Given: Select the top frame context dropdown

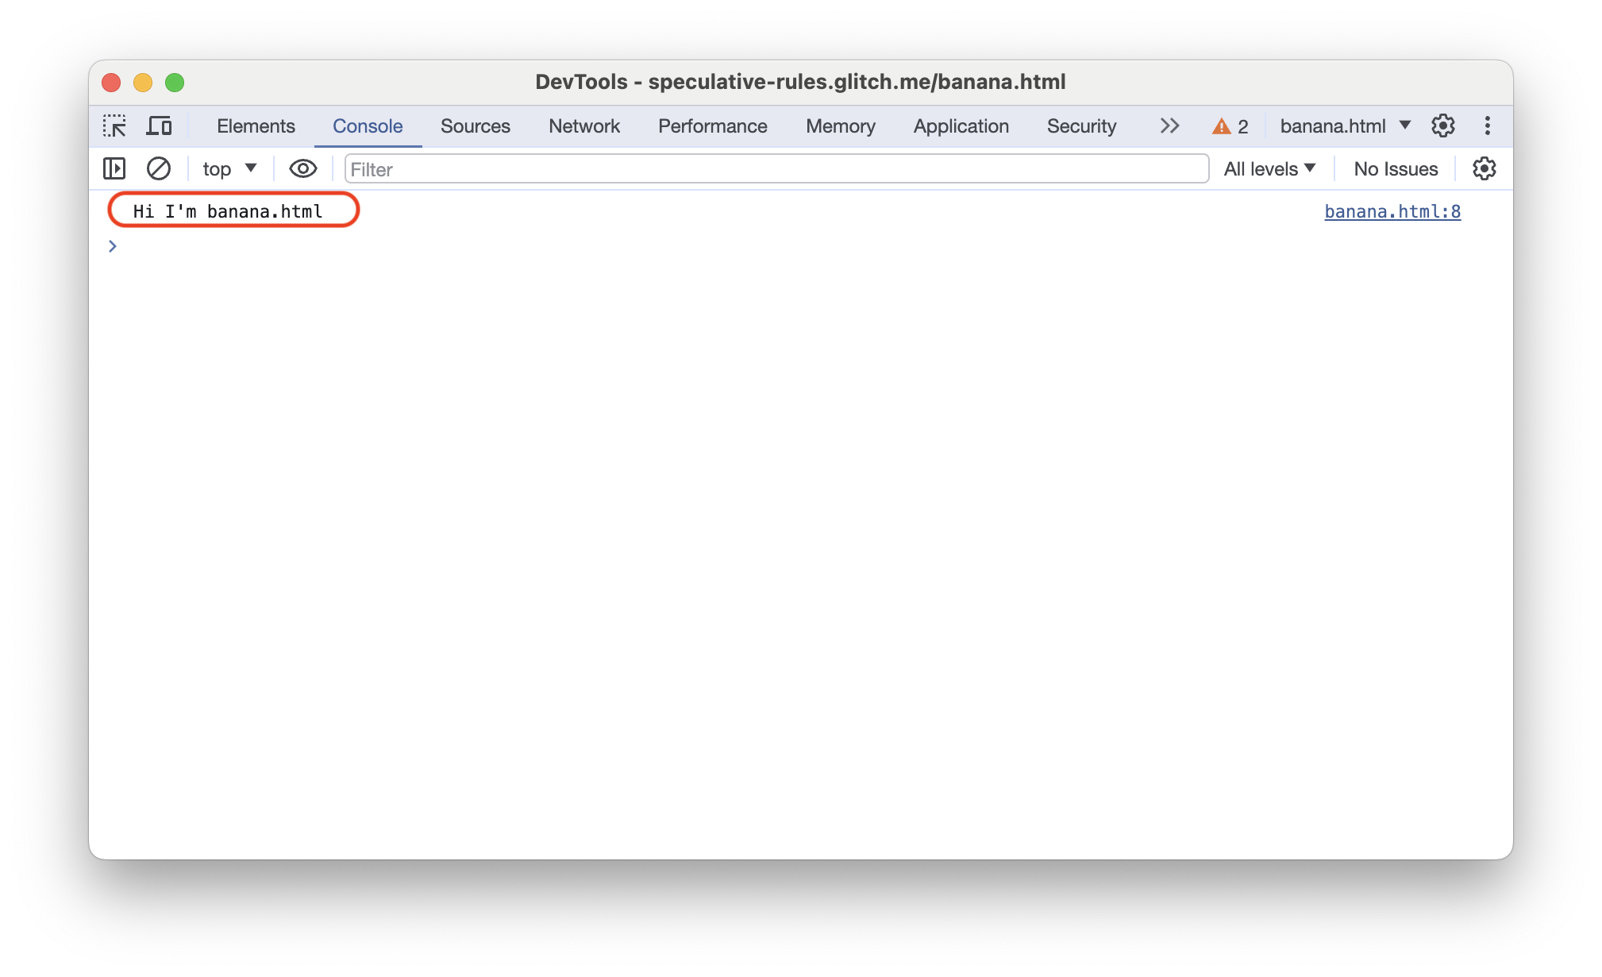Looking at the screenshot, I should coord(225,168).
